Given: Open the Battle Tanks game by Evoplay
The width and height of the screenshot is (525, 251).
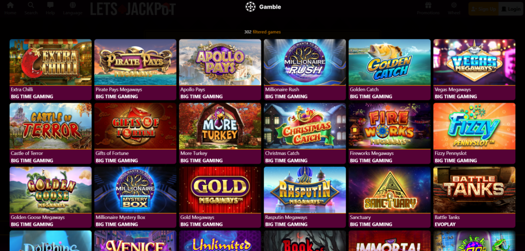Looking at the screenshot, I should coord(474,198).
